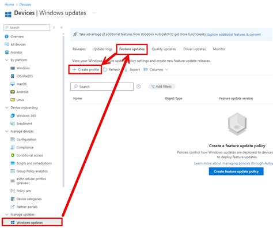Image resolution: width=273 pixels, height=228 pixels.
Task: Open Learn more about managing policies link
Action: point(233,163)
